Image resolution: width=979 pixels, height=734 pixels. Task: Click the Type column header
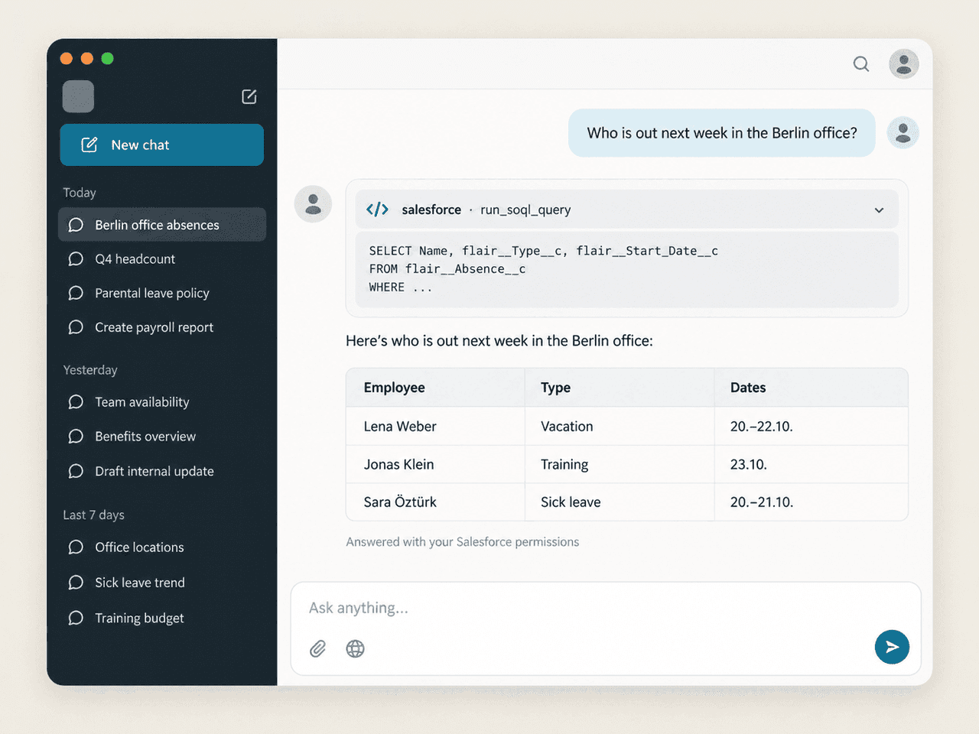click(x=620, y=388)
